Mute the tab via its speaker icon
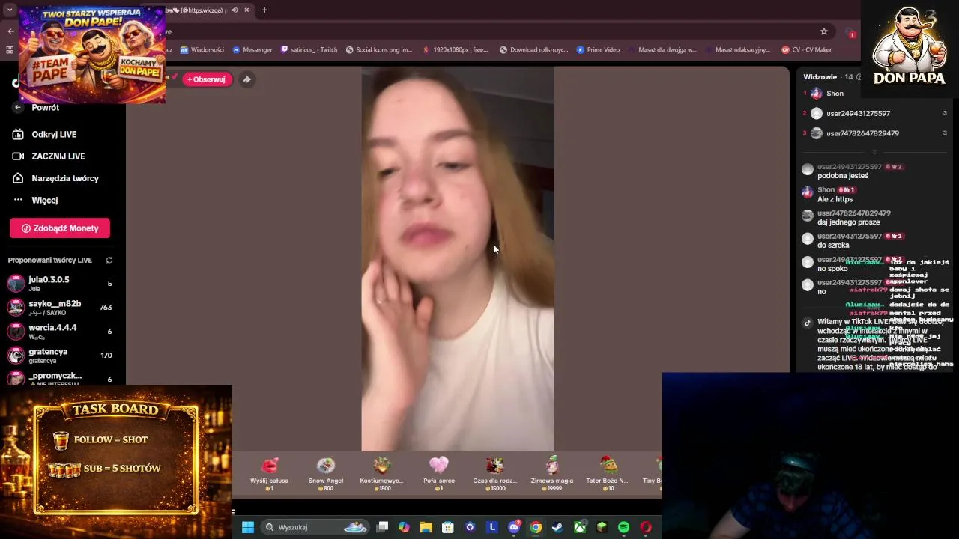The image size is (959, 539). click(x=235, y=10)
